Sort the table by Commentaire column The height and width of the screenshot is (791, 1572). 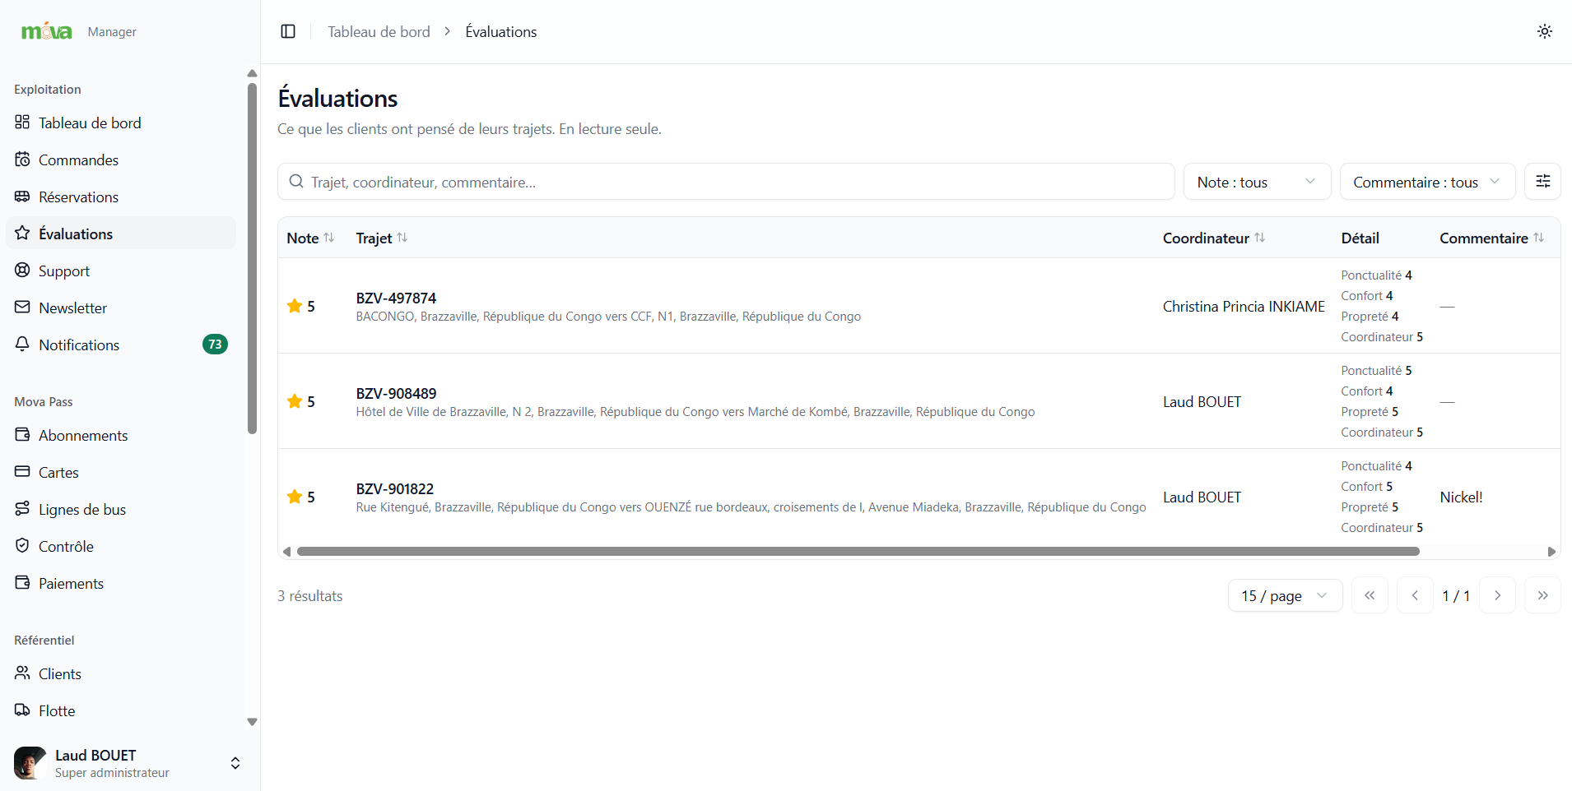[x=1491, y=238]
